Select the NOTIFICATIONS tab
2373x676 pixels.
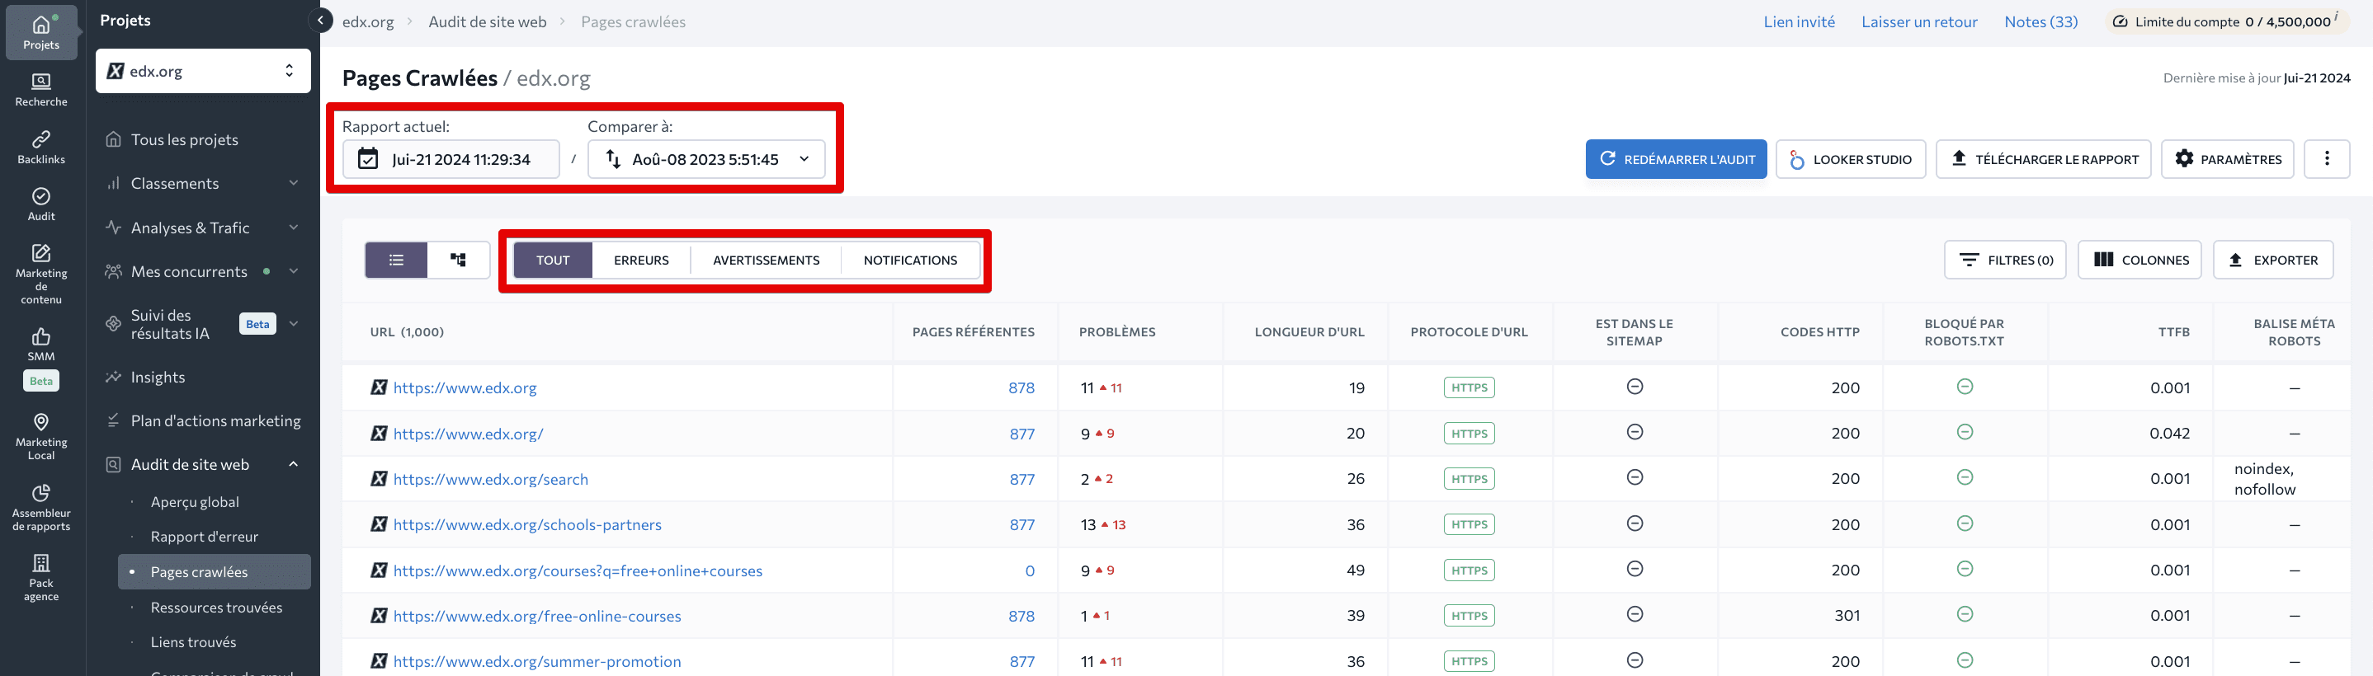(x=910, y=260)
